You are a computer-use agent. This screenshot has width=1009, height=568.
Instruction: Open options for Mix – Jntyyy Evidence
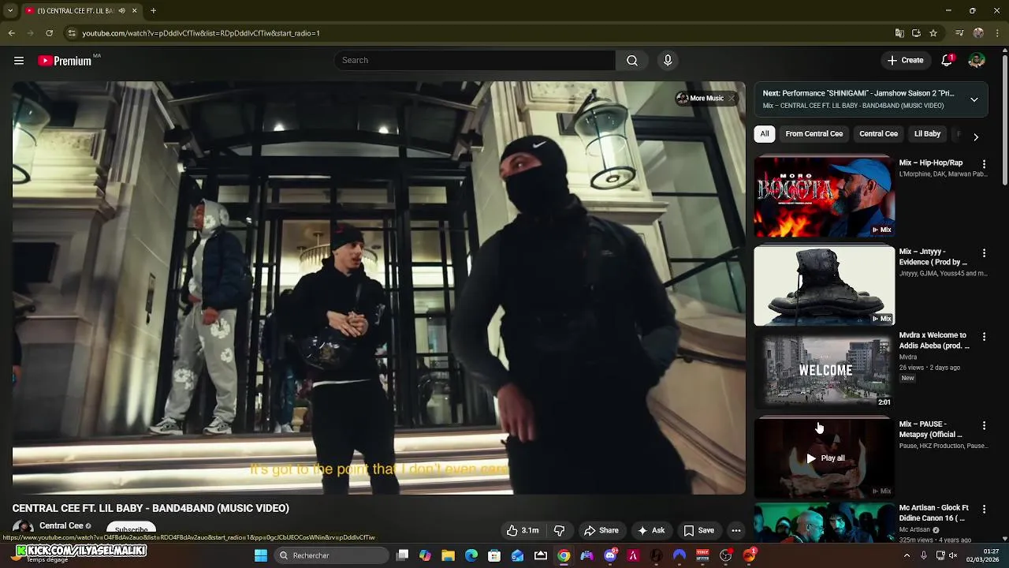click(x=984, y=253)
